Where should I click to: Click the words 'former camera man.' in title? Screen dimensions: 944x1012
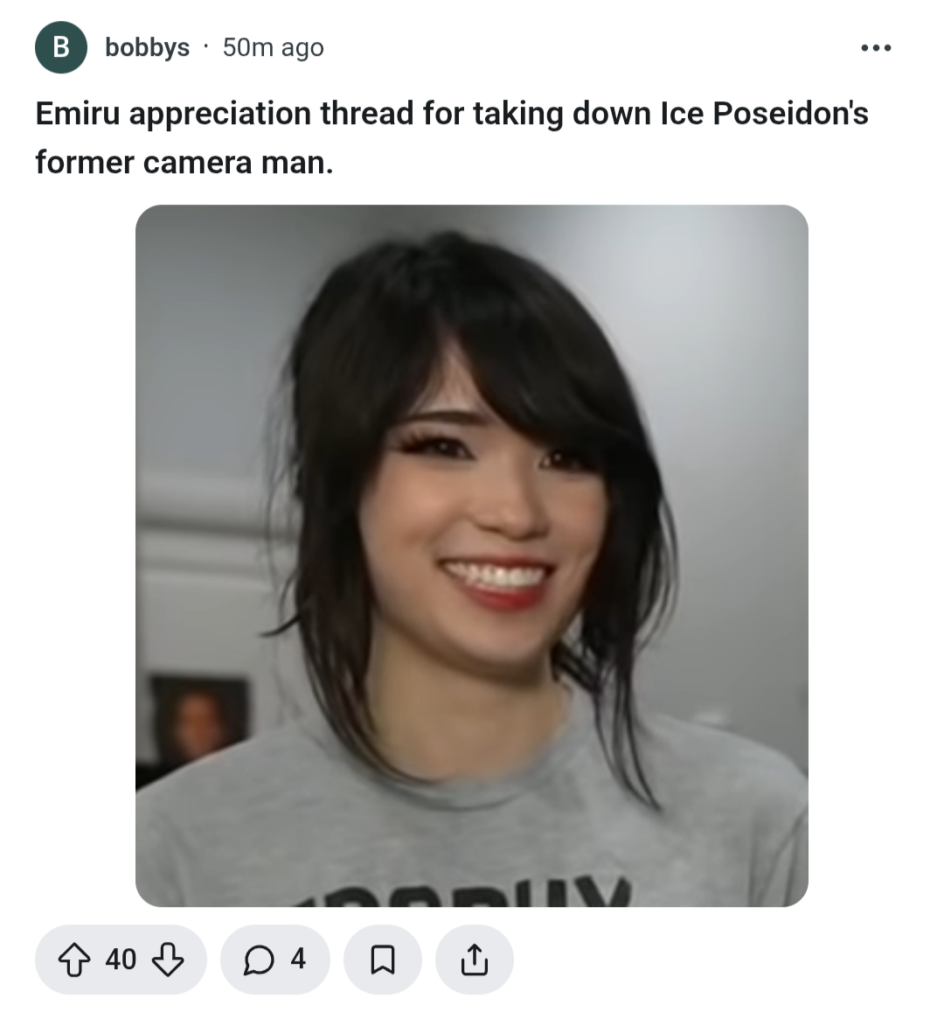coord(184,162)
